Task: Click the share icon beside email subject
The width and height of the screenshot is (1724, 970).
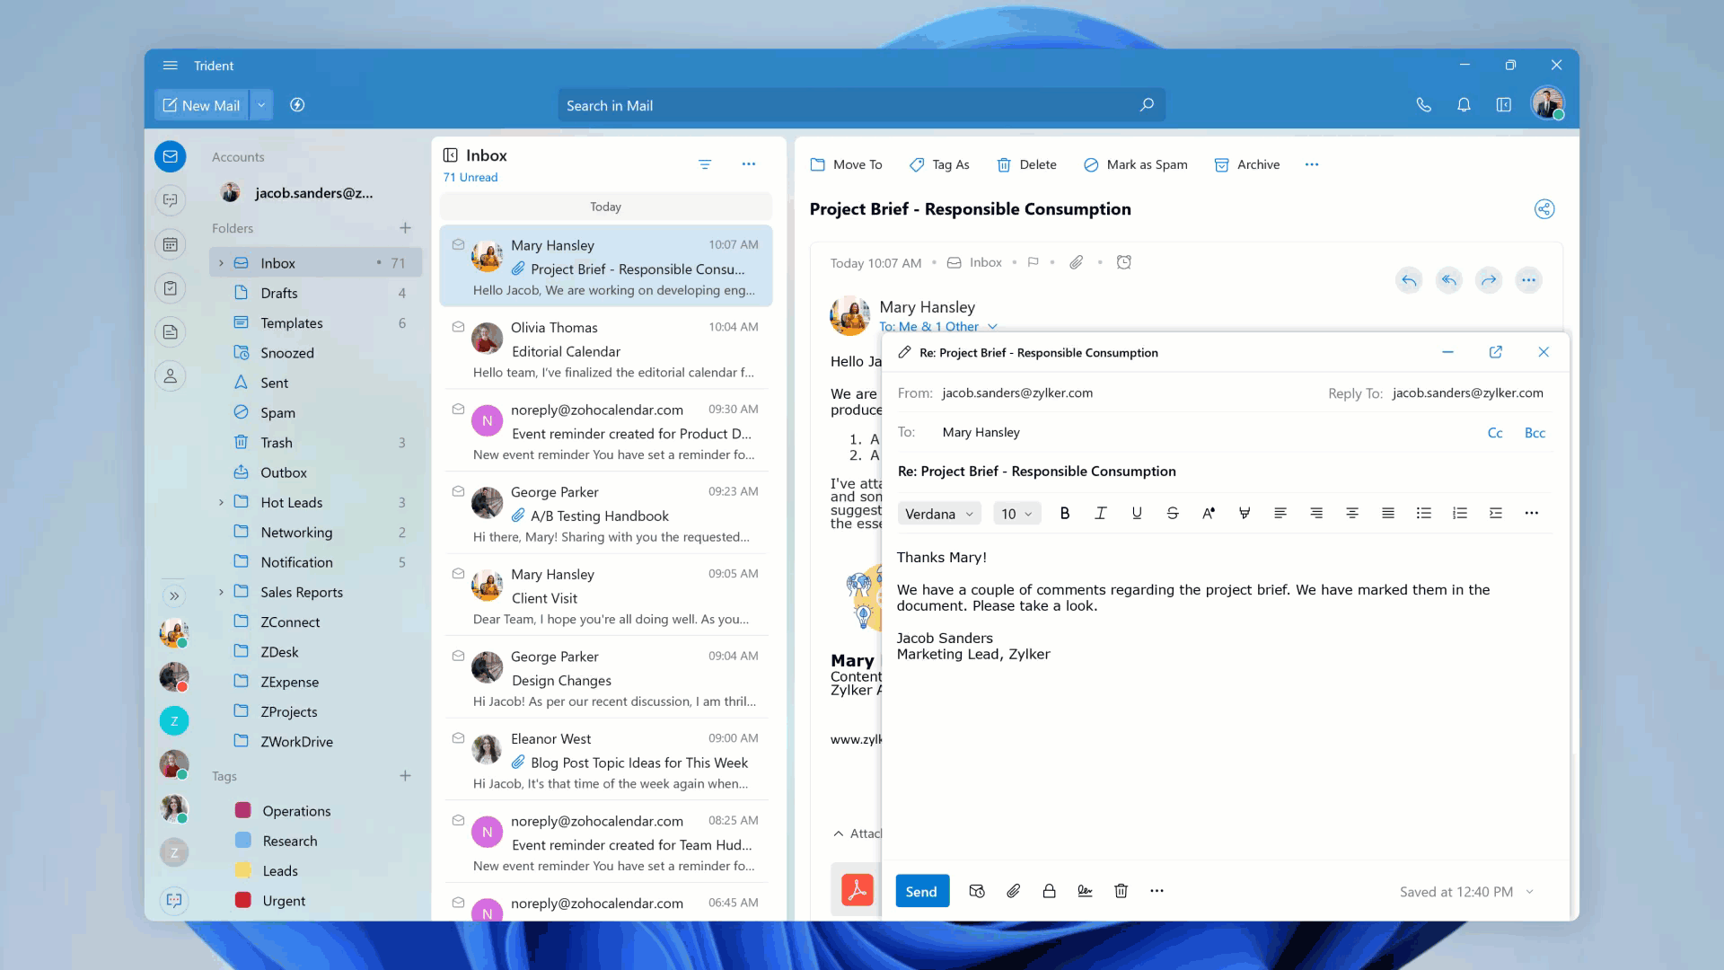Action: pos(1544,209)
